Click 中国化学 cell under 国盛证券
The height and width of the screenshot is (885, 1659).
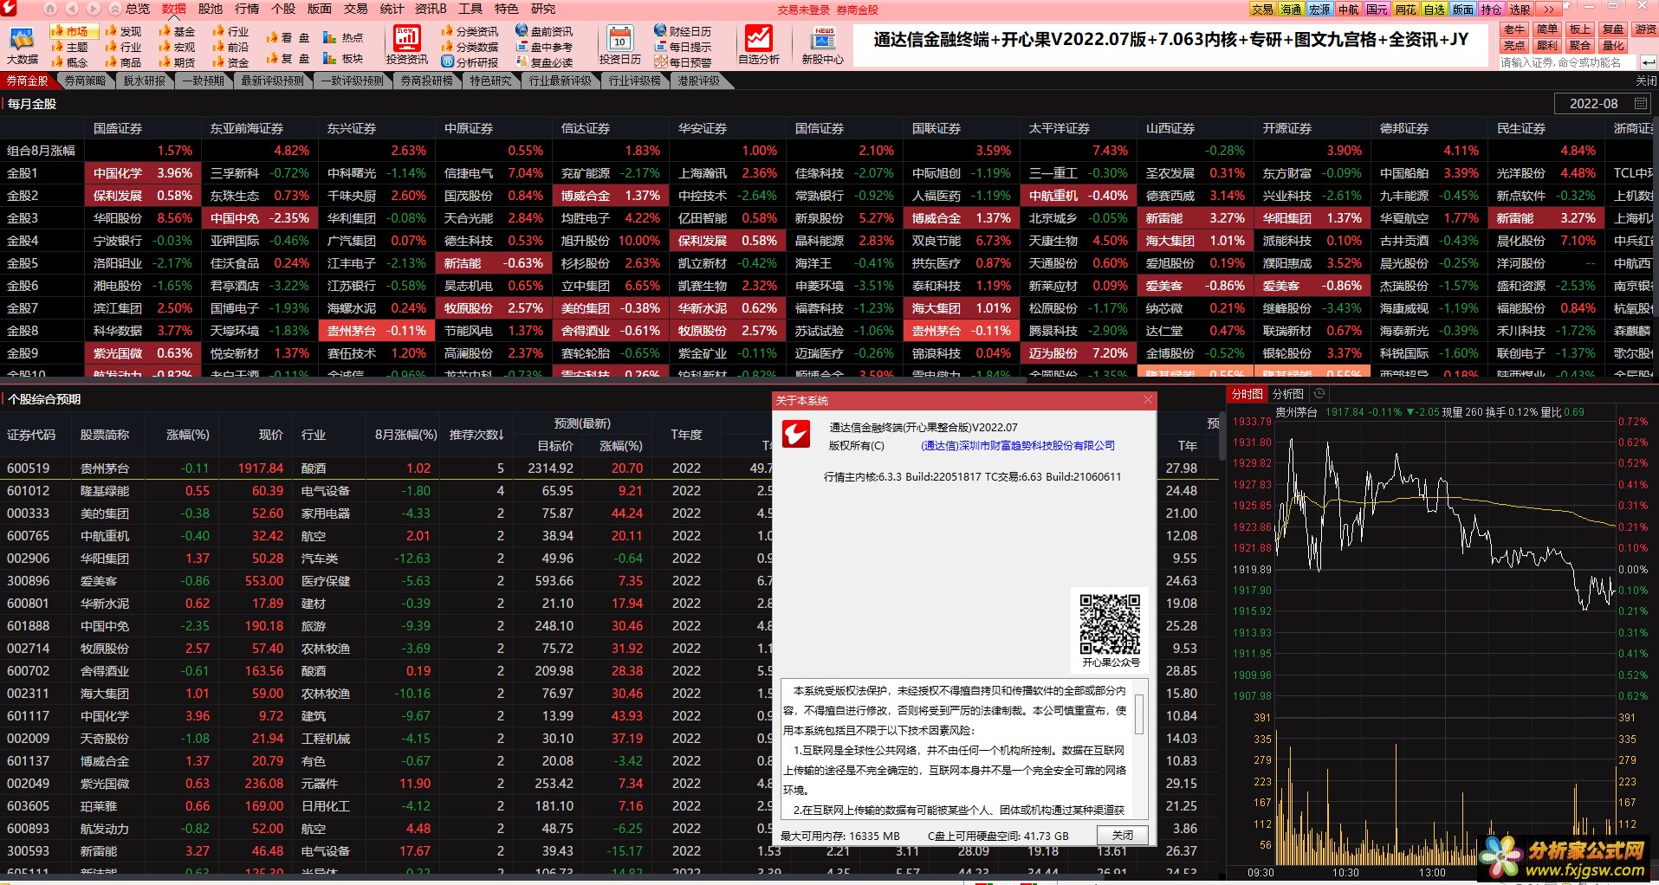pyautogui.click(x=144, y=173)
